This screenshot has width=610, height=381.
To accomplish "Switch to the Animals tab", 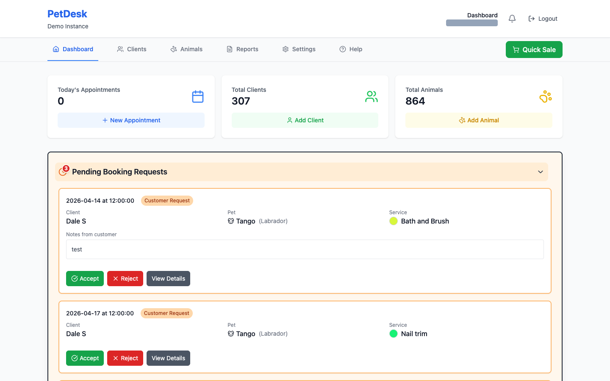I will coord(186,49).
